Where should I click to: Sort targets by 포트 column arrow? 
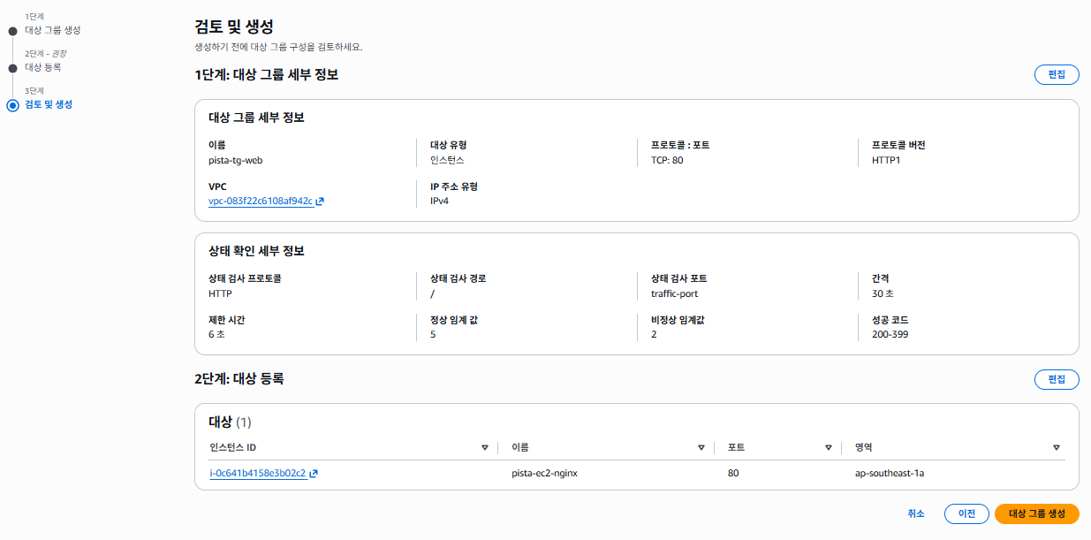point(829,448)
